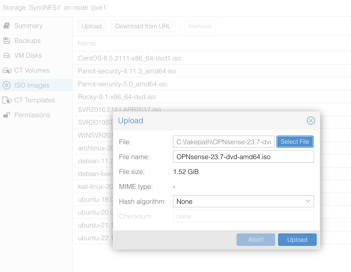351x272 pixels.
Task: Navigate to the Permissions section
Action: [x=32, y=115]
